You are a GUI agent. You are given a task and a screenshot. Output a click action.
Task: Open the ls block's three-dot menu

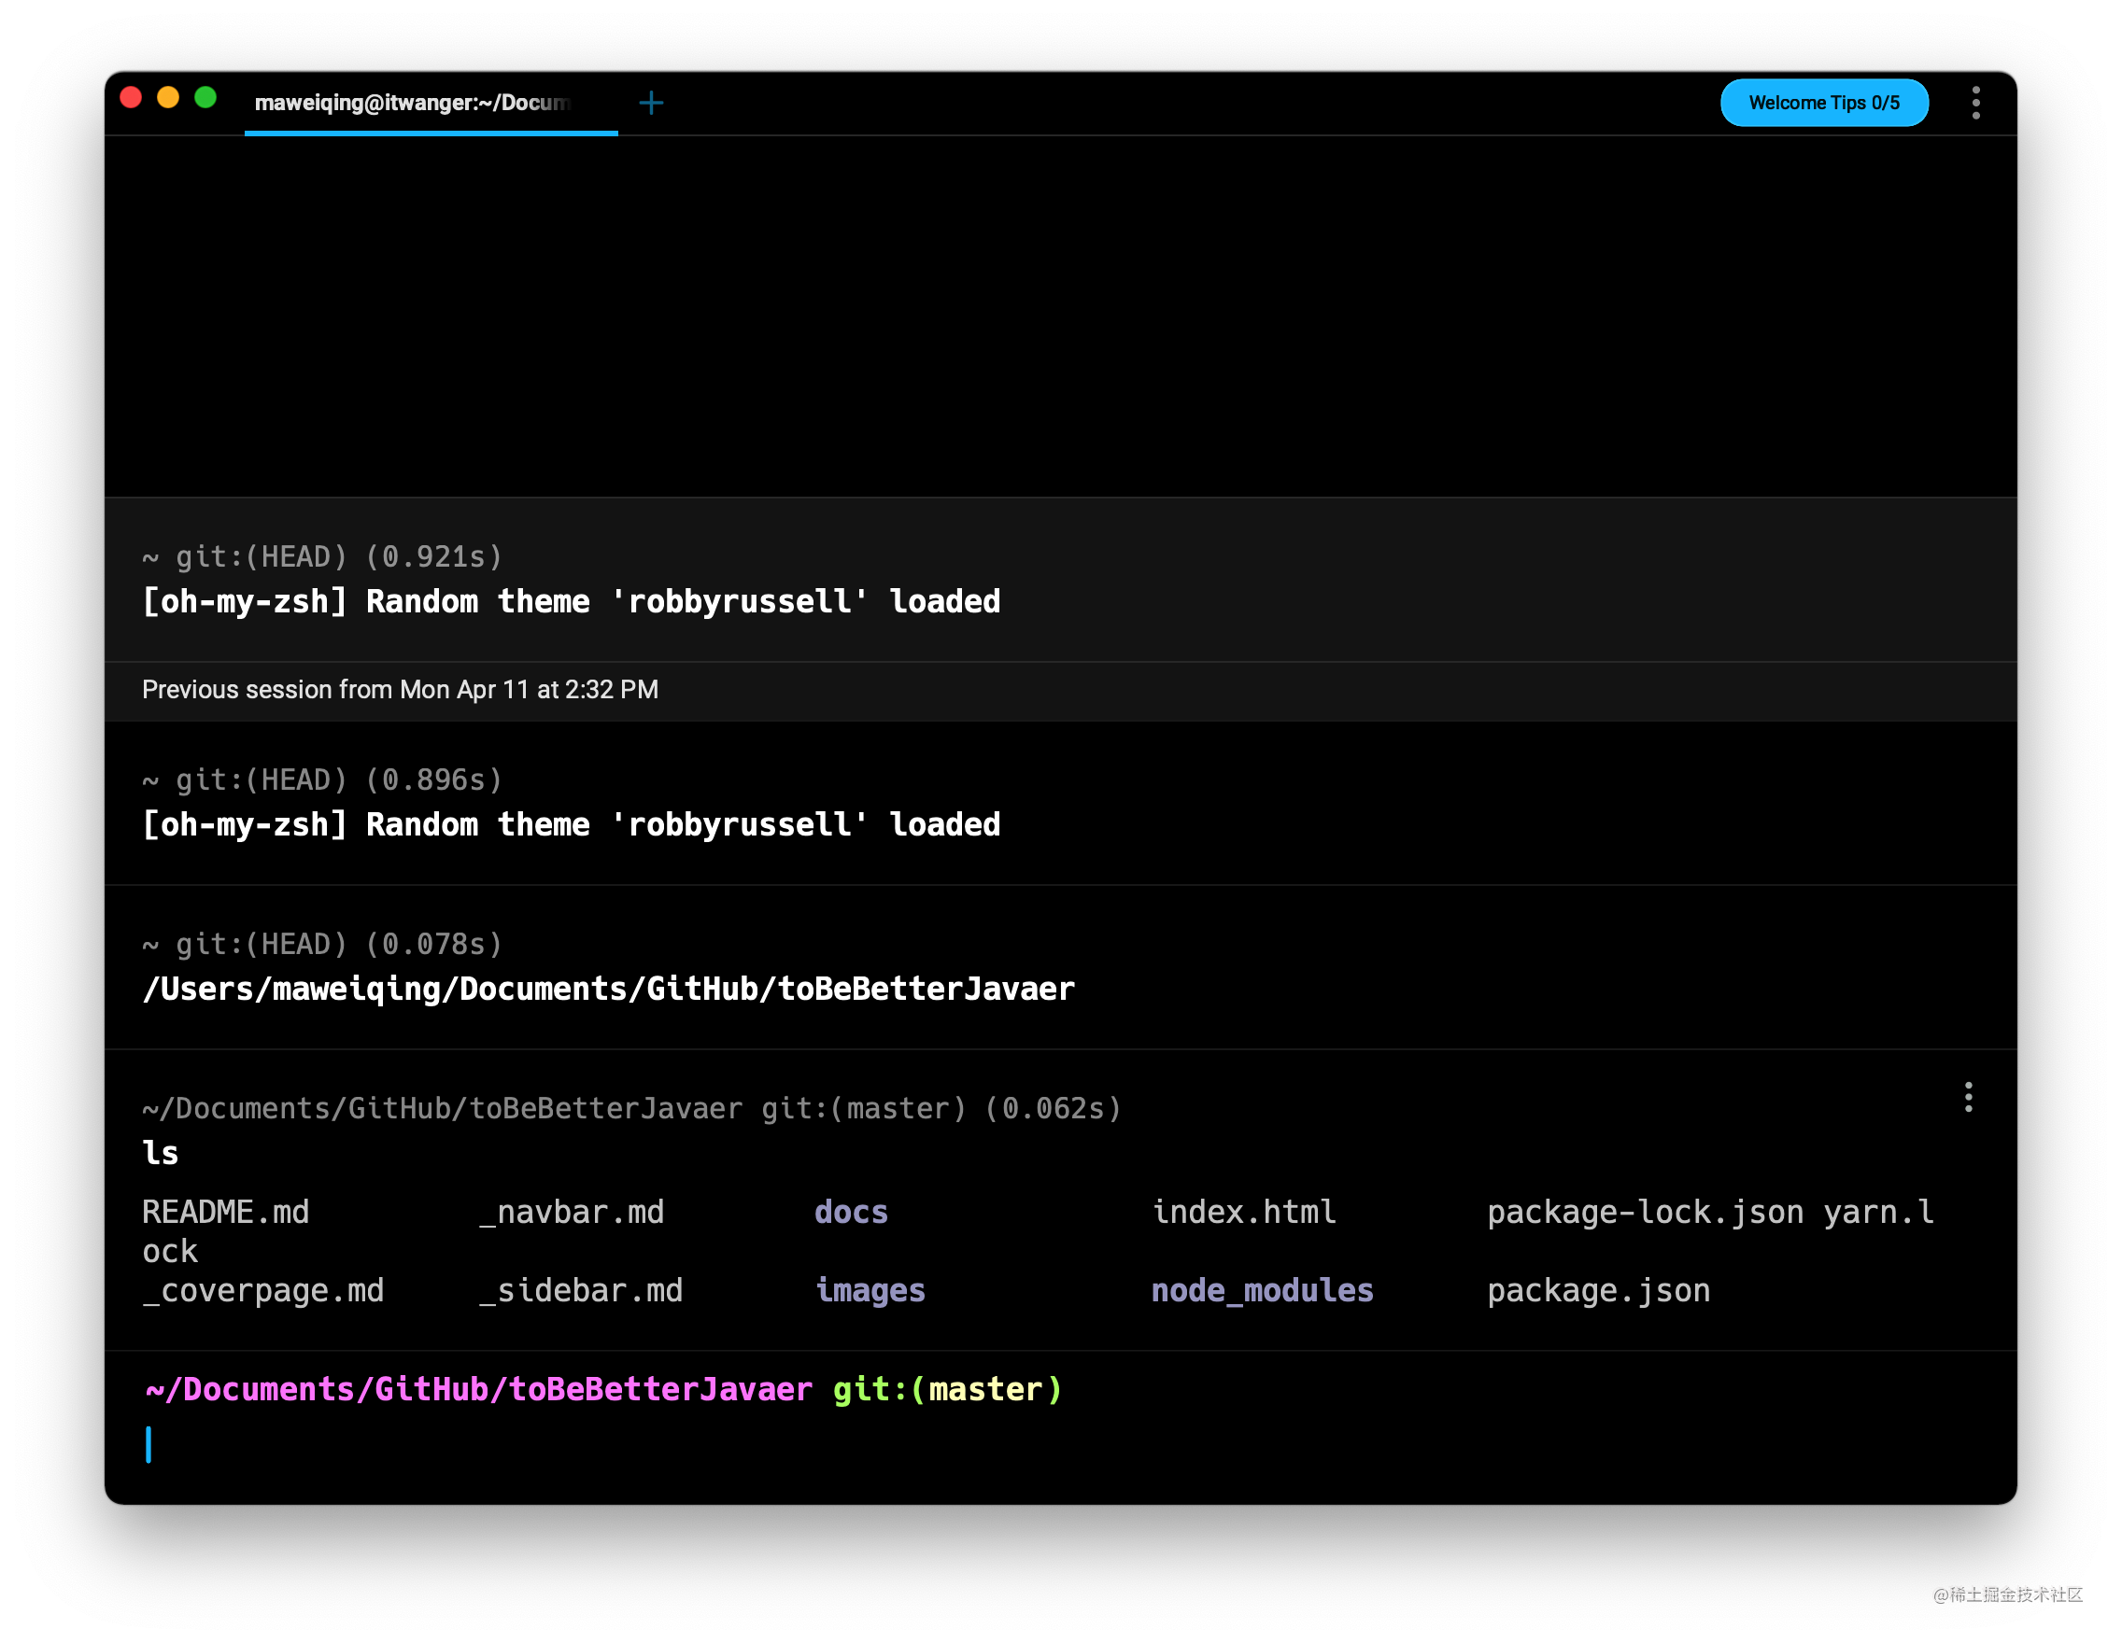click(1968, 1097)
